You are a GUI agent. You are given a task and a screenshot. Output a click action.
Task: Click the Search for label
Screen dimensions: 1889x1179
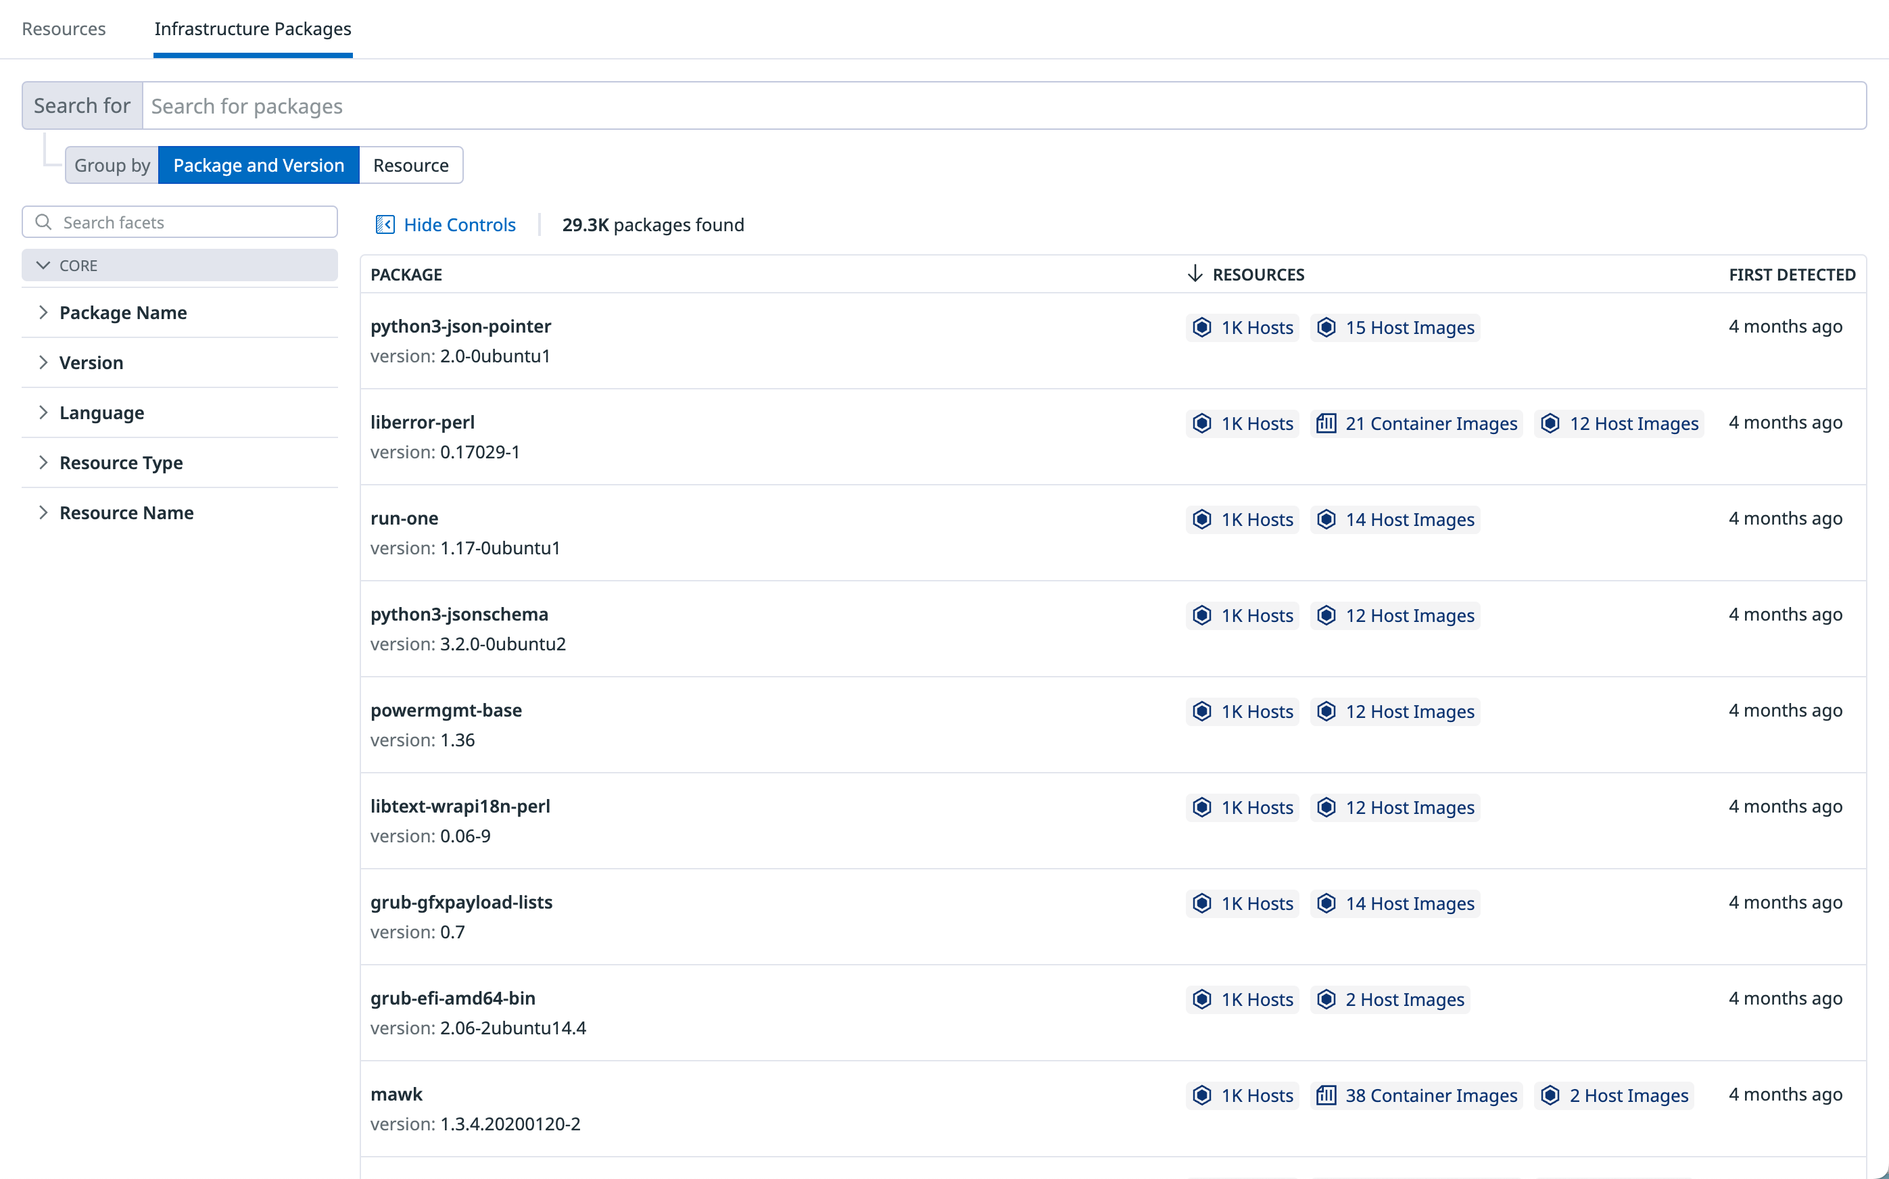click(x=82, y=105)
